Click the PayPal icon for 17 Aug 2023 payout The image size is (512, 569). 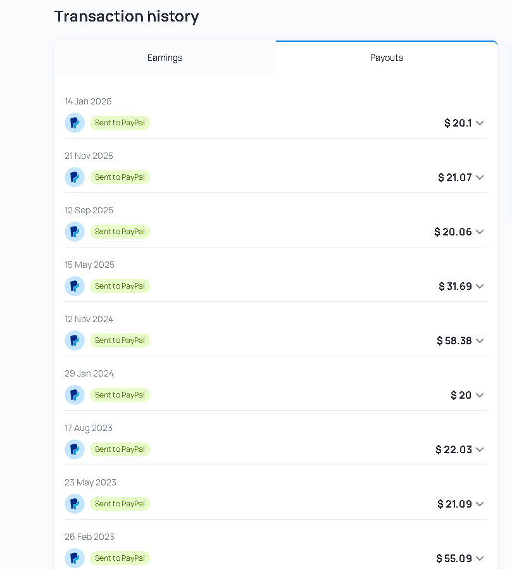click(75, 449)
